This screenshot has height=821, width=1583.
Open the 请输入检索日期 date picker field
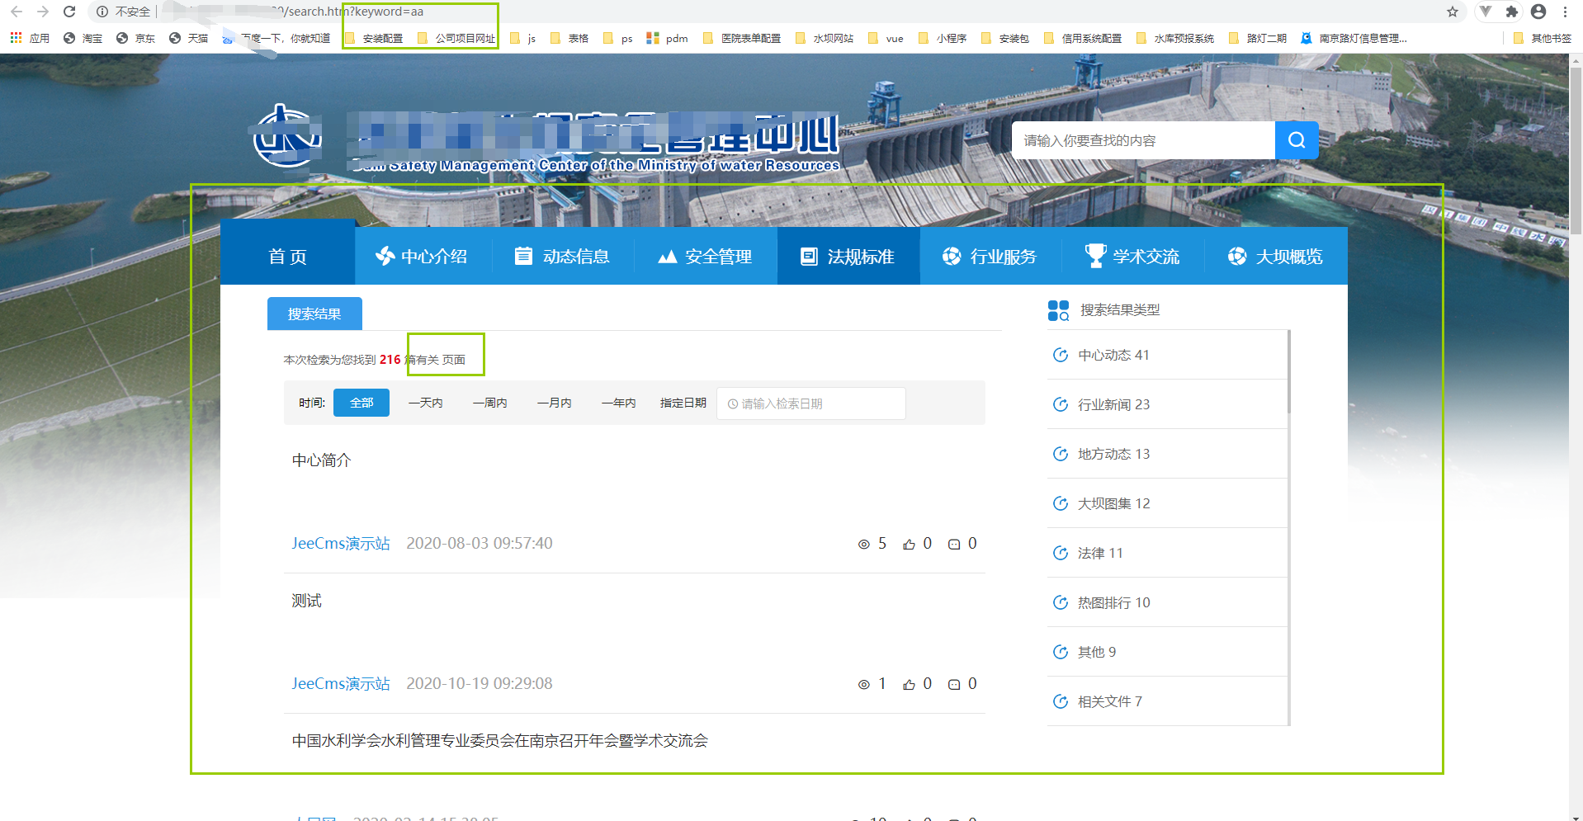click(810, 403)
